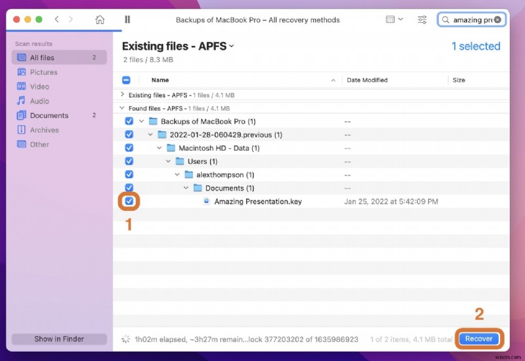Click Macintosh HD - Data folder icon

171,148
